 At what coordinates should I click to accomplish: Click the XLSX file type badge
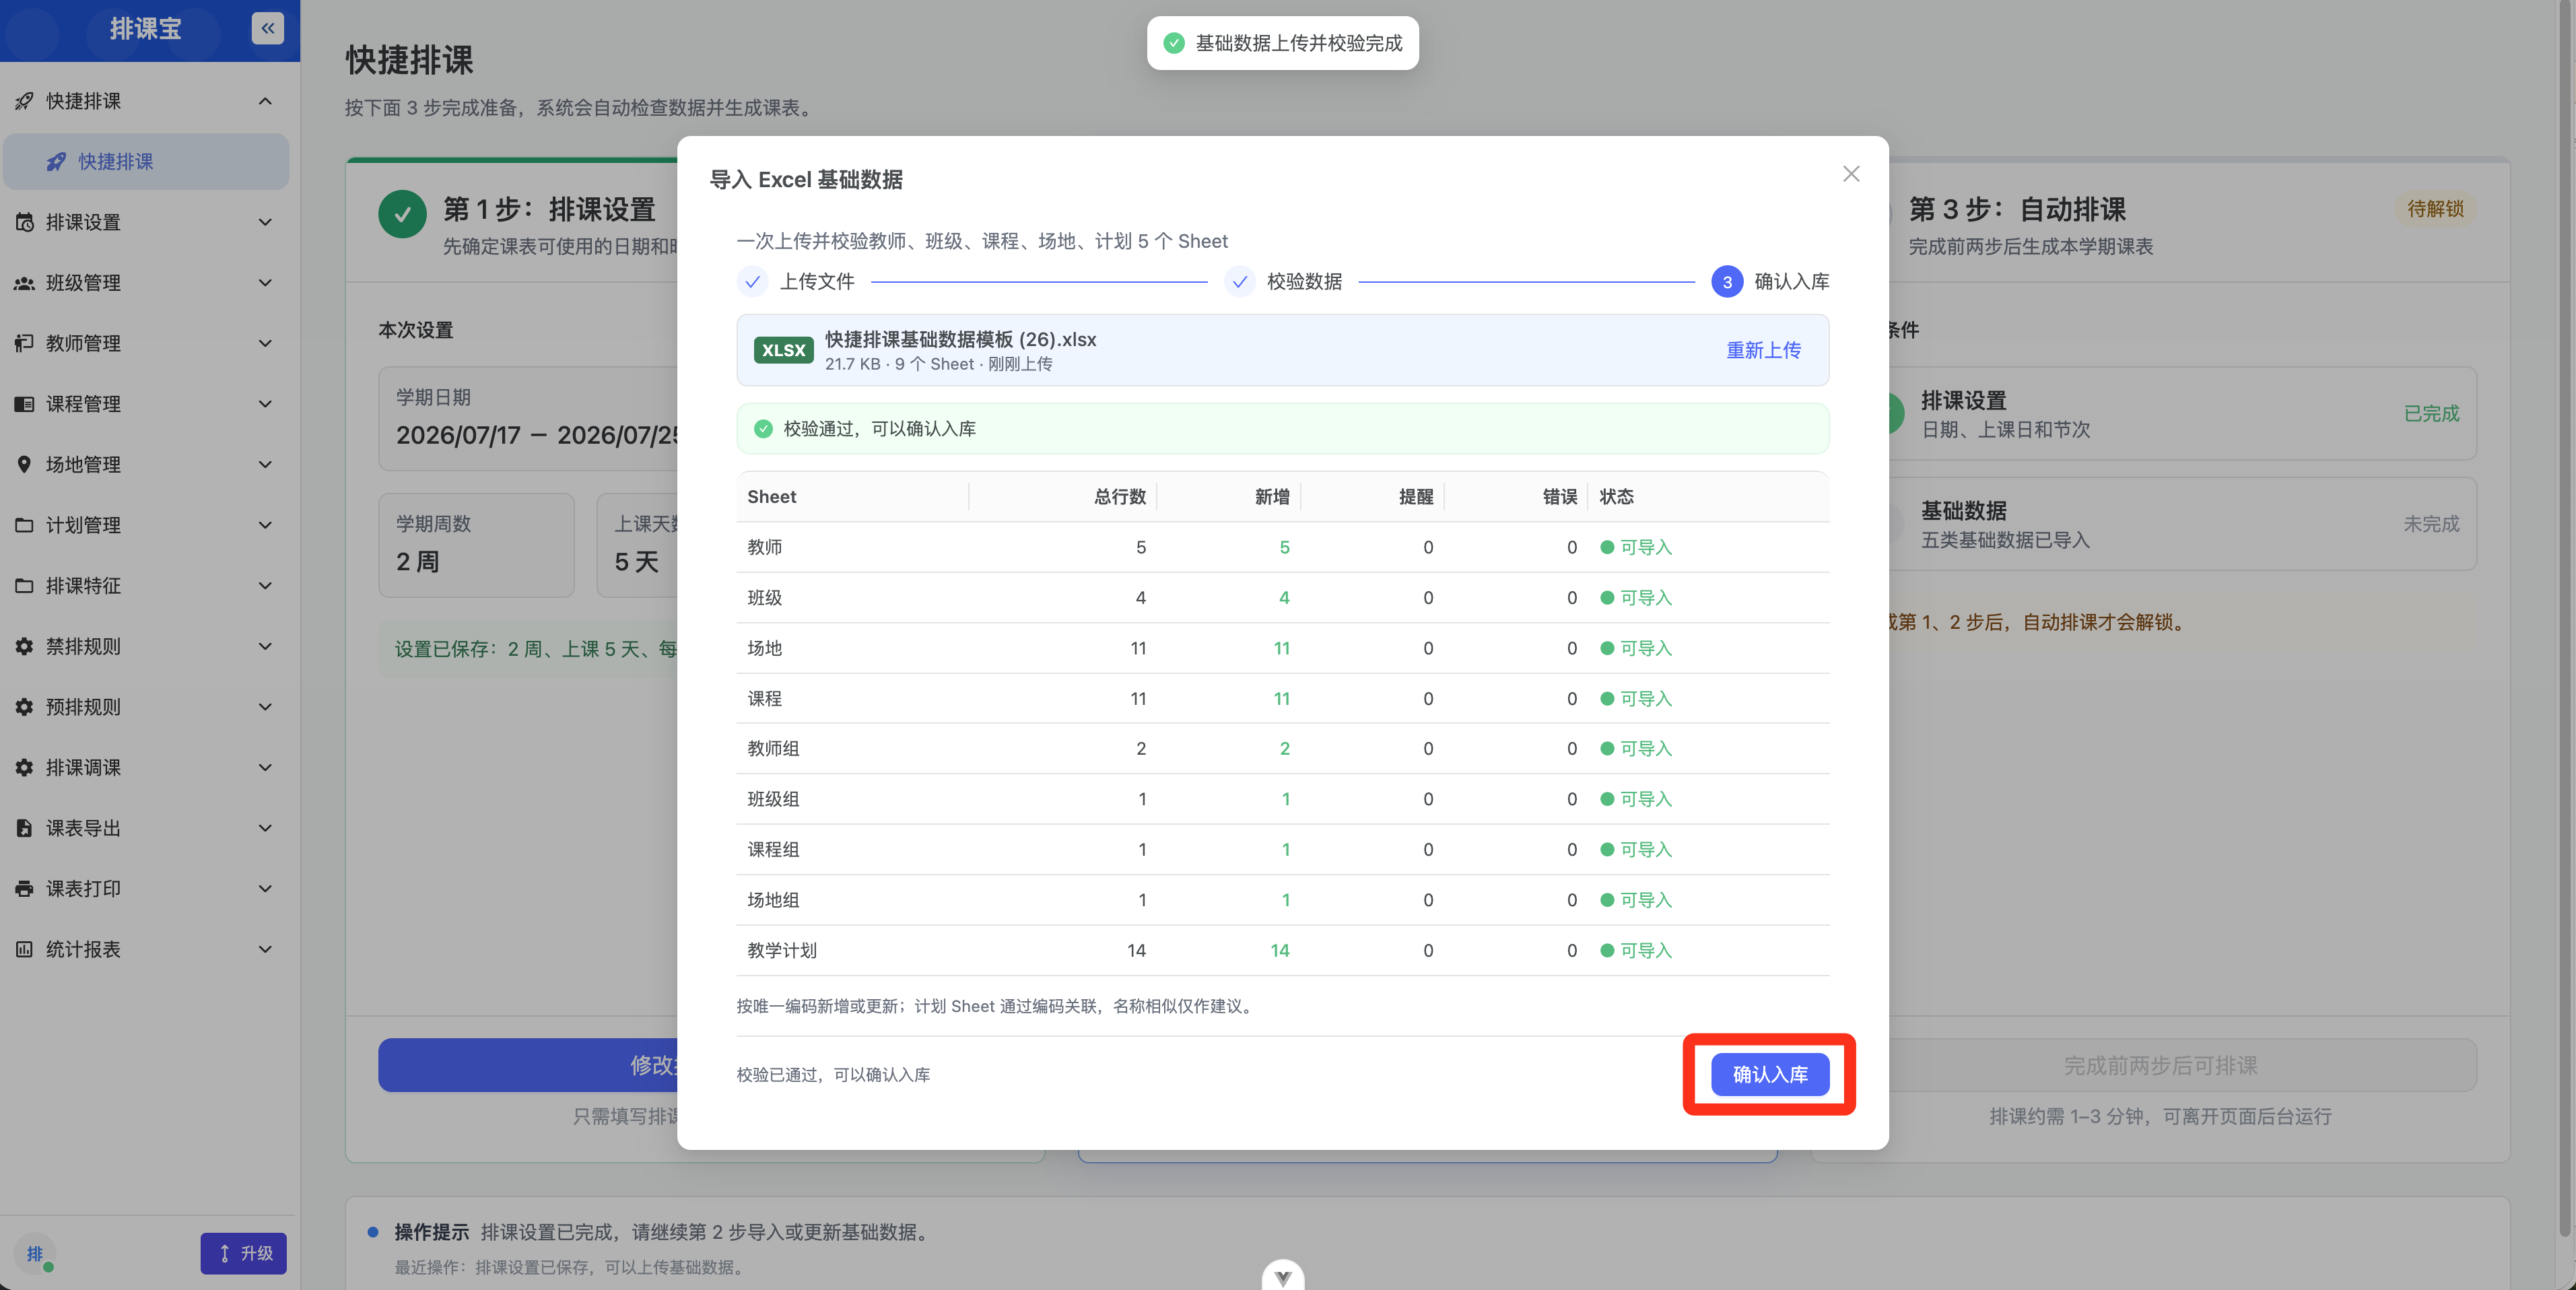pyautogui.click(x=783, y=350)
